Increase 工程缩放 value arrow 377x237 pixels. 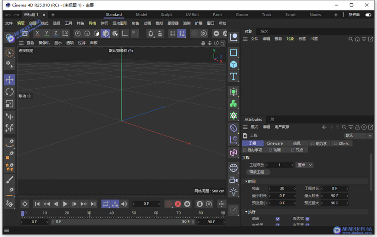click(x=292, y=165)
